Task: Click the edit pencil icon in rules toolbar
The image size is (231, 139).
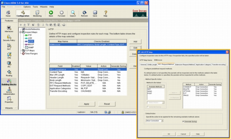Action: pos(33,25)
